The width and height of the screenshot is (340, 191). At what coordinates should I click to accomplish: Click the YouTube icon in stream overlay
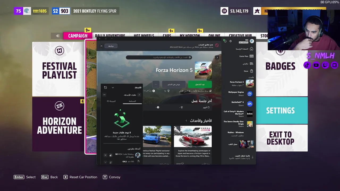[316, 65]
